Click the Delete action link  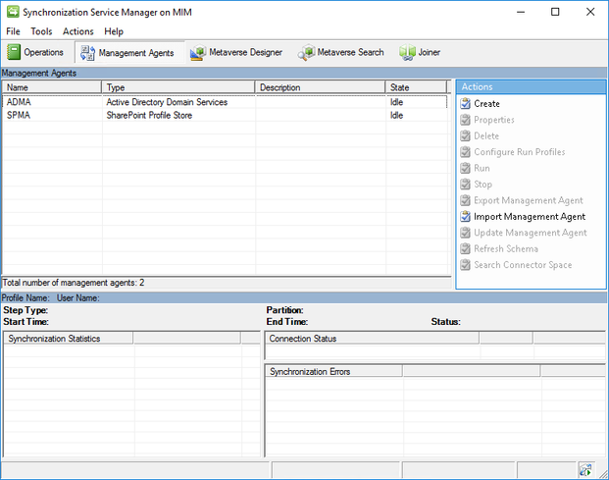click(486, 136)
